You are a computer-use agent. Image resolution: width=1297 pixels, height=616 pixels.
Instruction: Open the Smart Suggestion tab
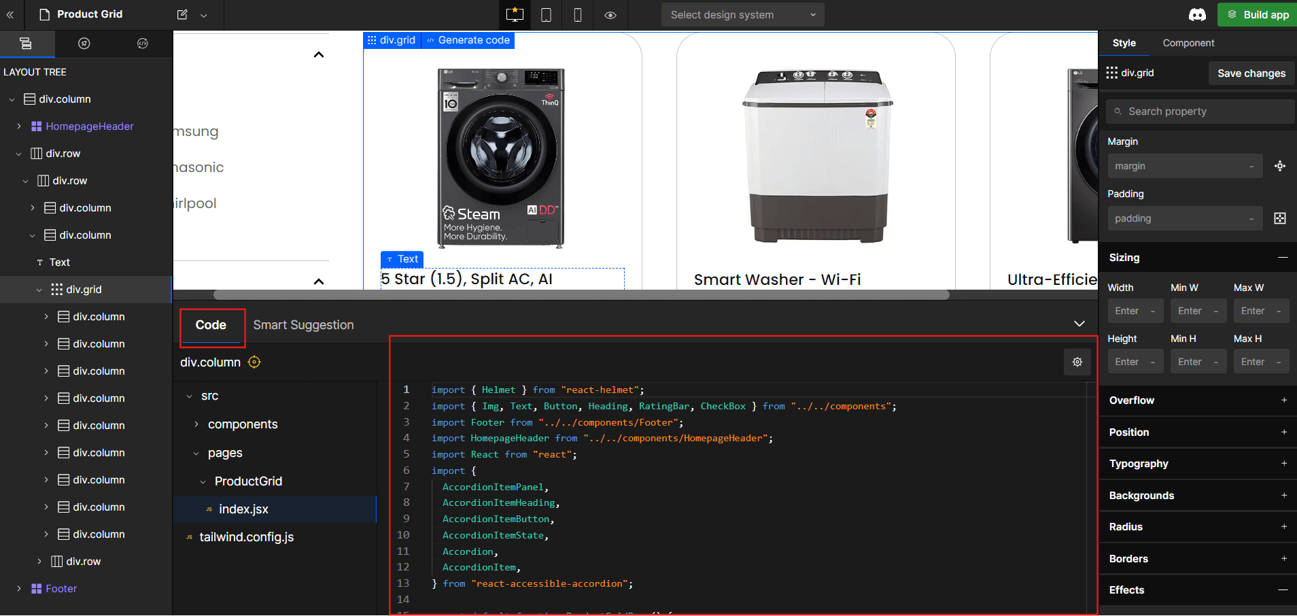303,325
